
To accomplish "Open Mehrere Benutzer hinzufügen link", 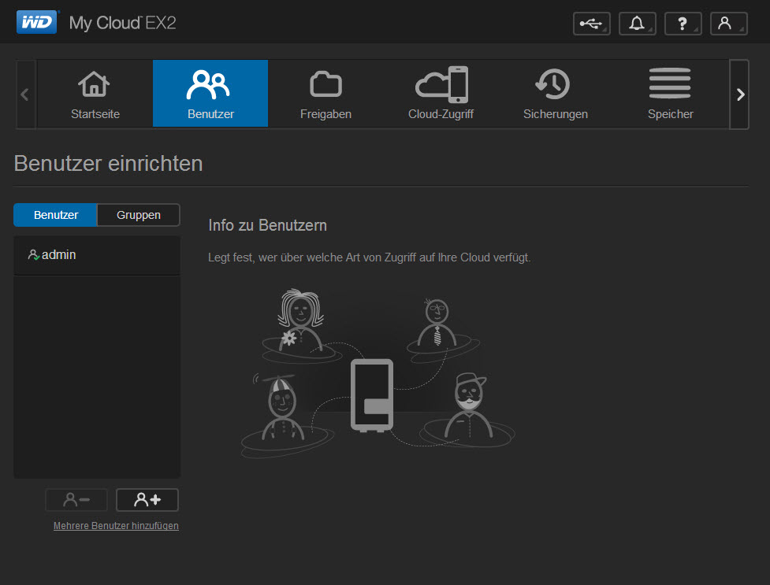I will 116,526.
